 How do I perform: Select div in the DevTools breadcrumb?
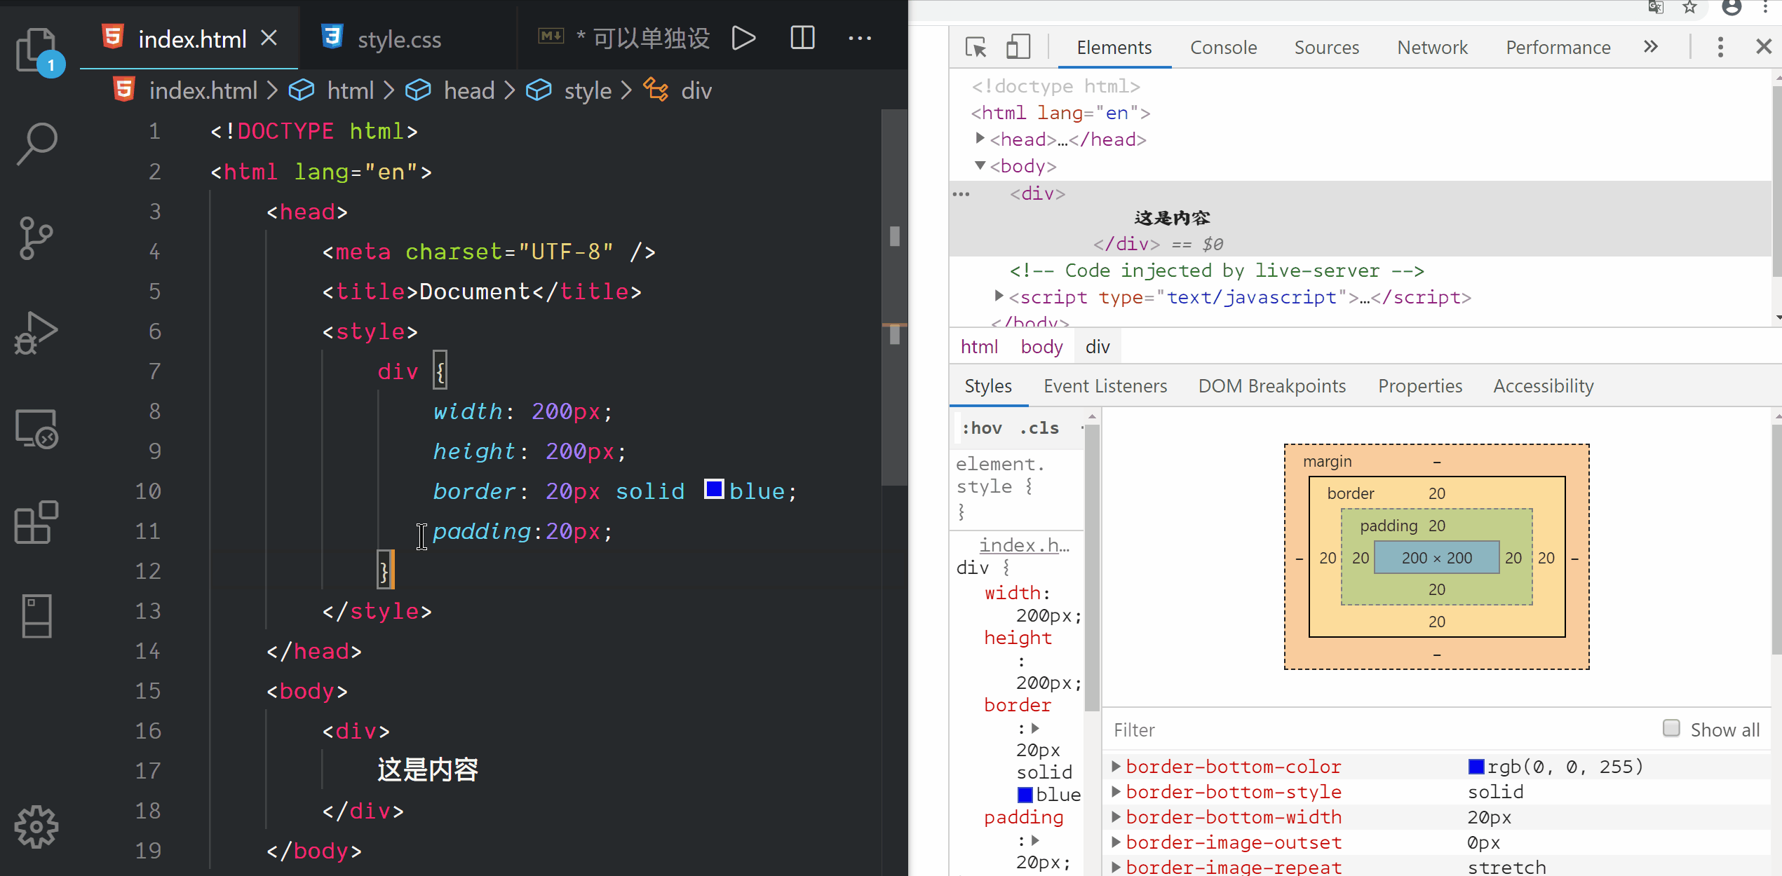point(1098,347)
